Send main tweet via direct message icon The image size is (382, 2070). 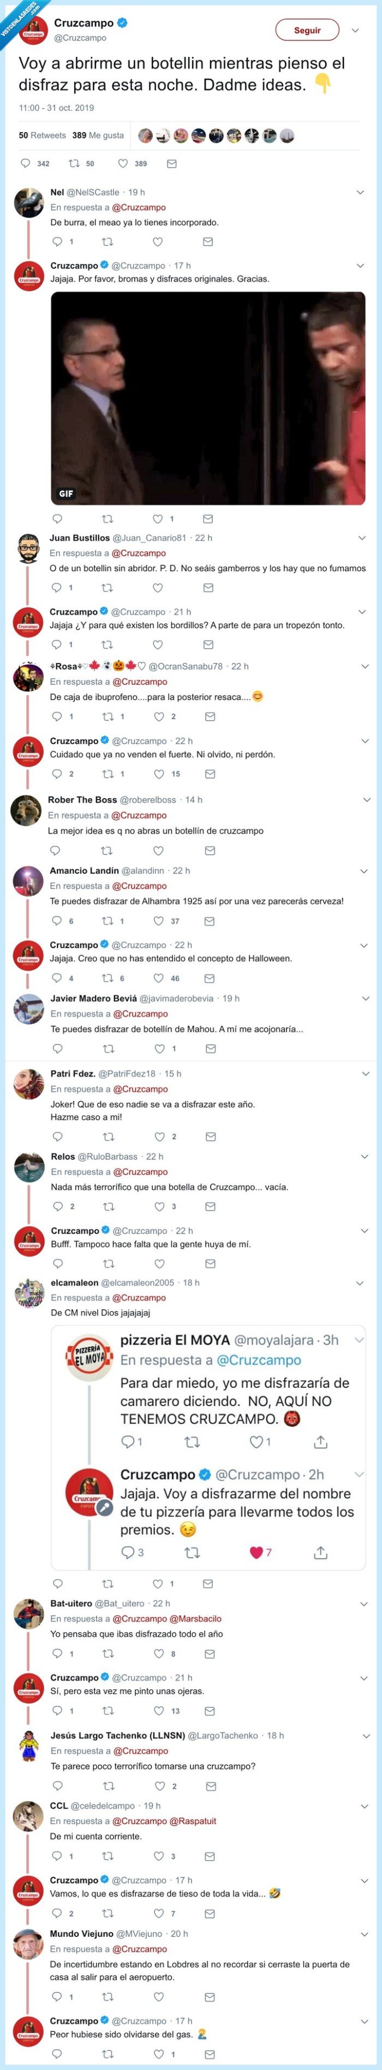tap(171, 163)
